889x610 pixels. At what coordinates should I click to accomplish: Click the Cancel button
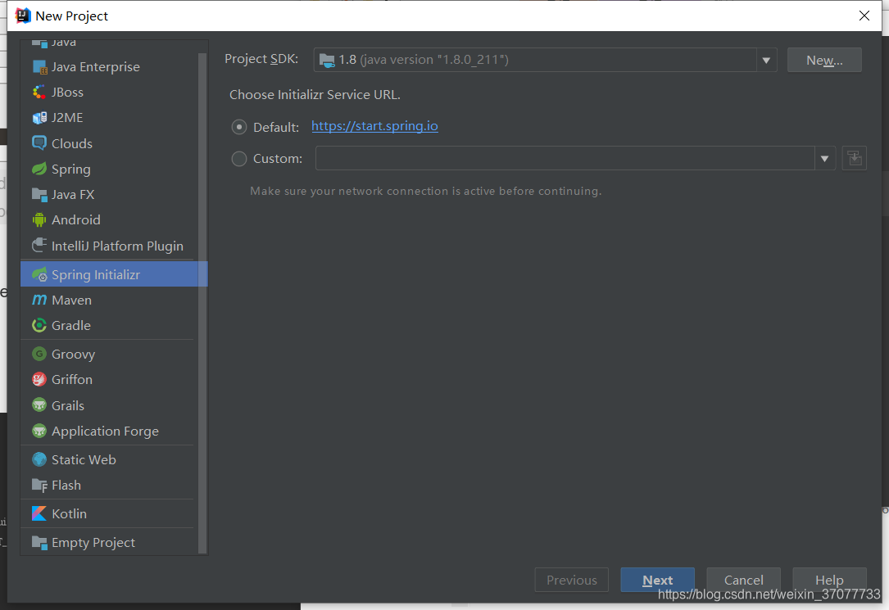click(743, 580)
